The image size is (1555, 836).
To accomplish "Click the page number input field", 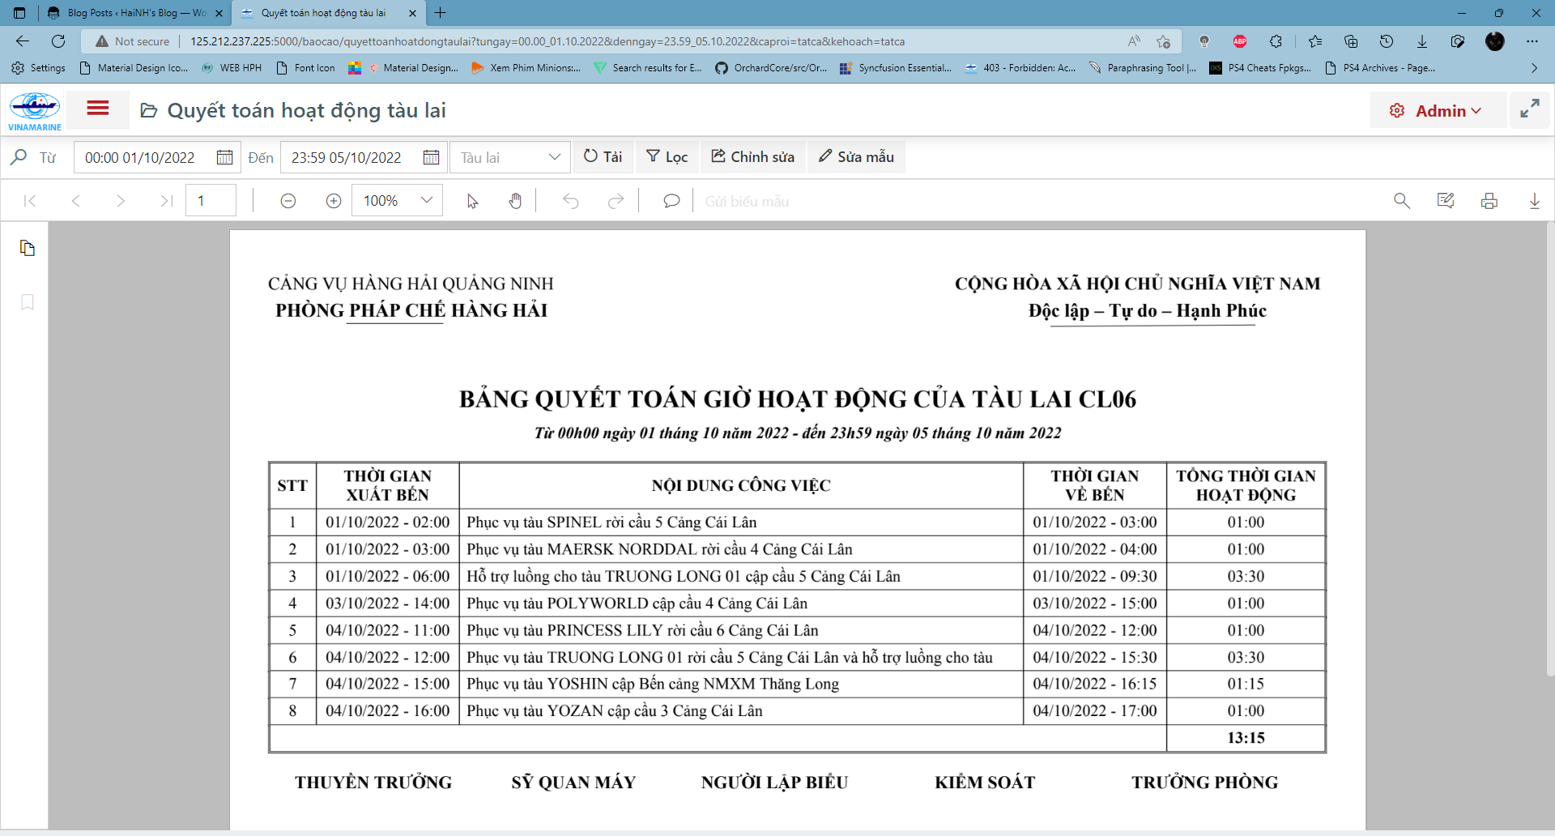I will pos(211,201).
